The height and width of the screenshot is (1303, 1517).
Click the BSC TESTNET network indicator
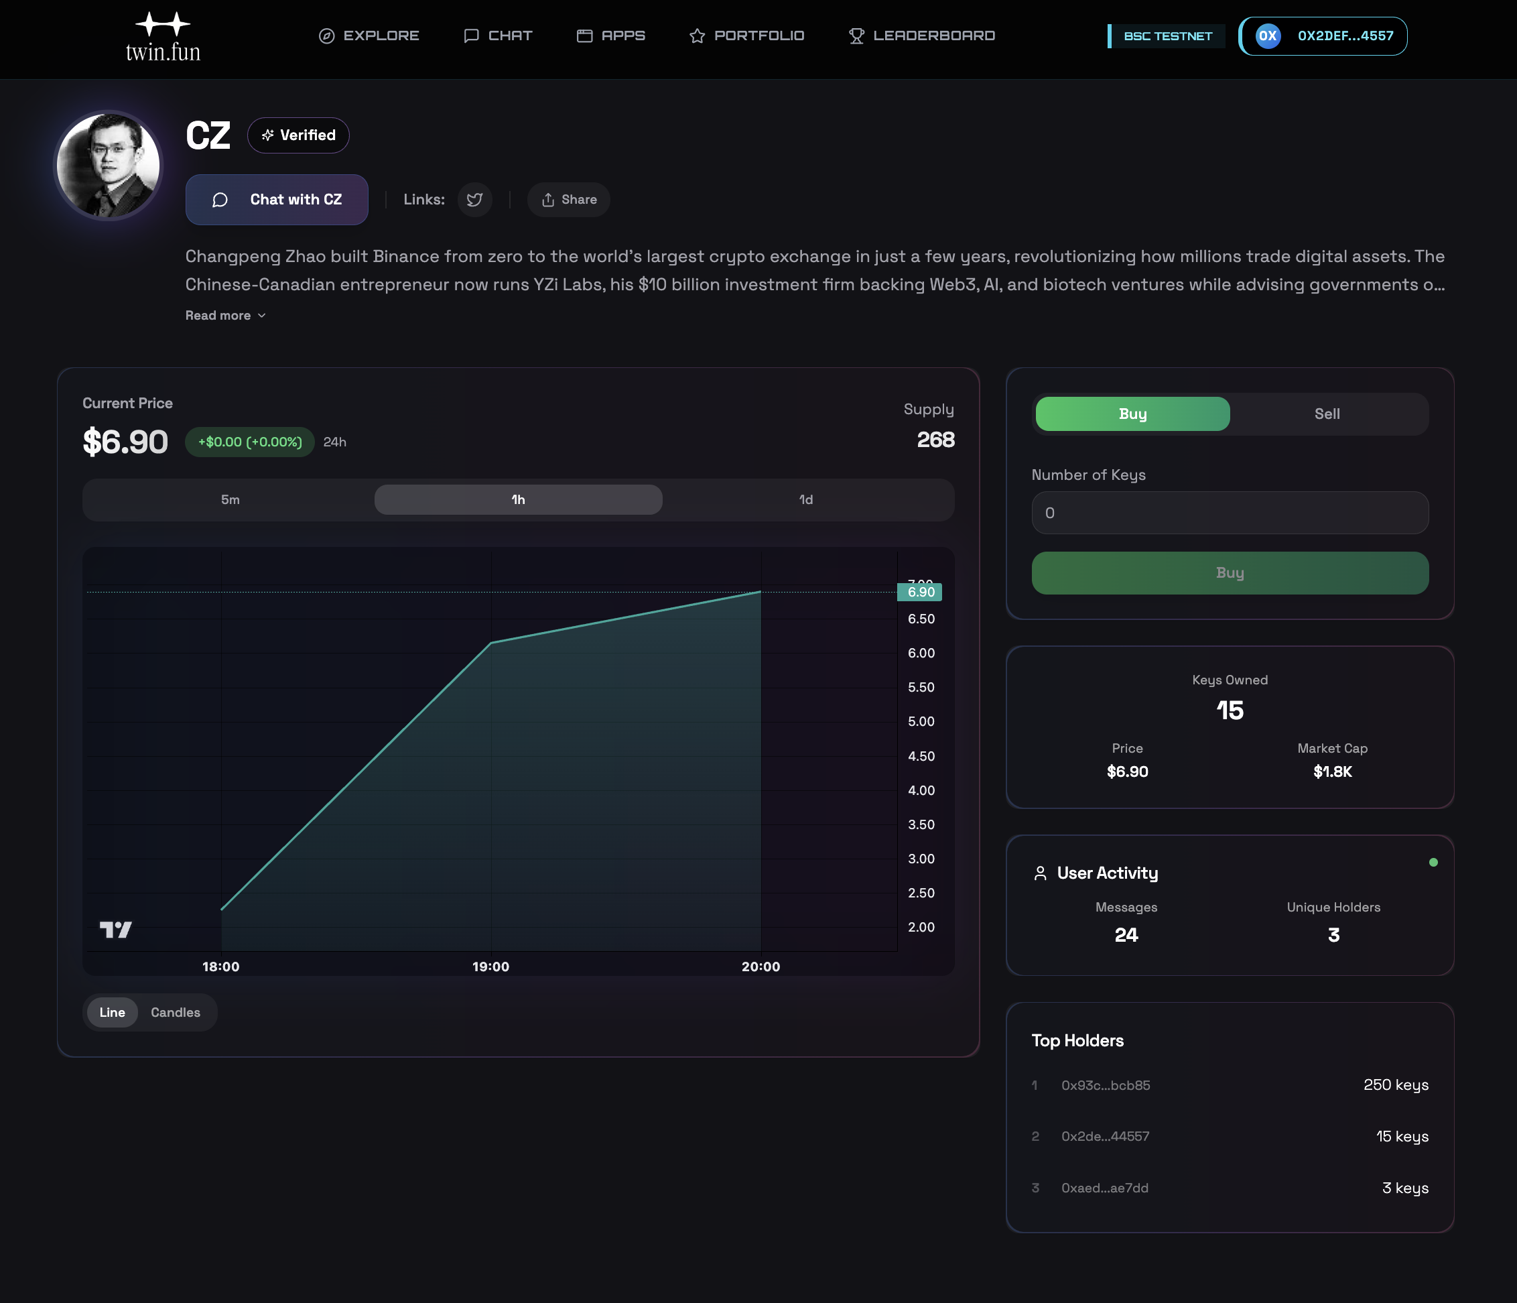[1166, 35]
